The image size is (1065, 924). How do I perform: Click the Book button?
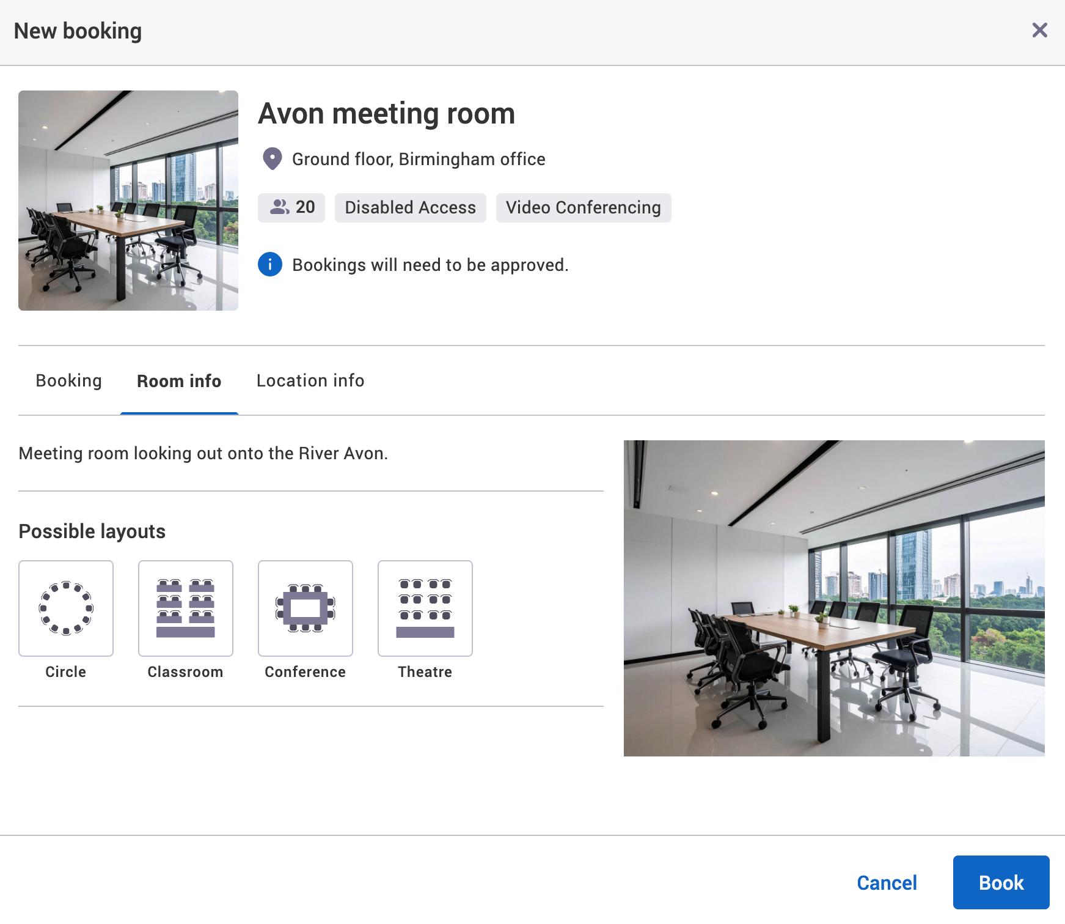1001,882
